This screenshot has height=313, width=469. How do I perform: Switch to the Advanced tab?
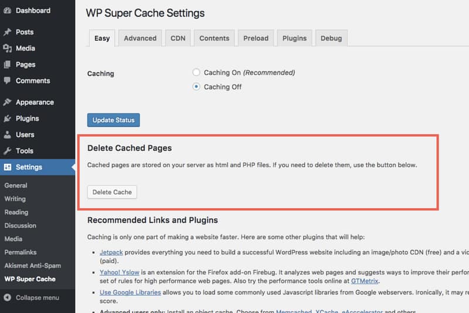click(x=140, y=39)
